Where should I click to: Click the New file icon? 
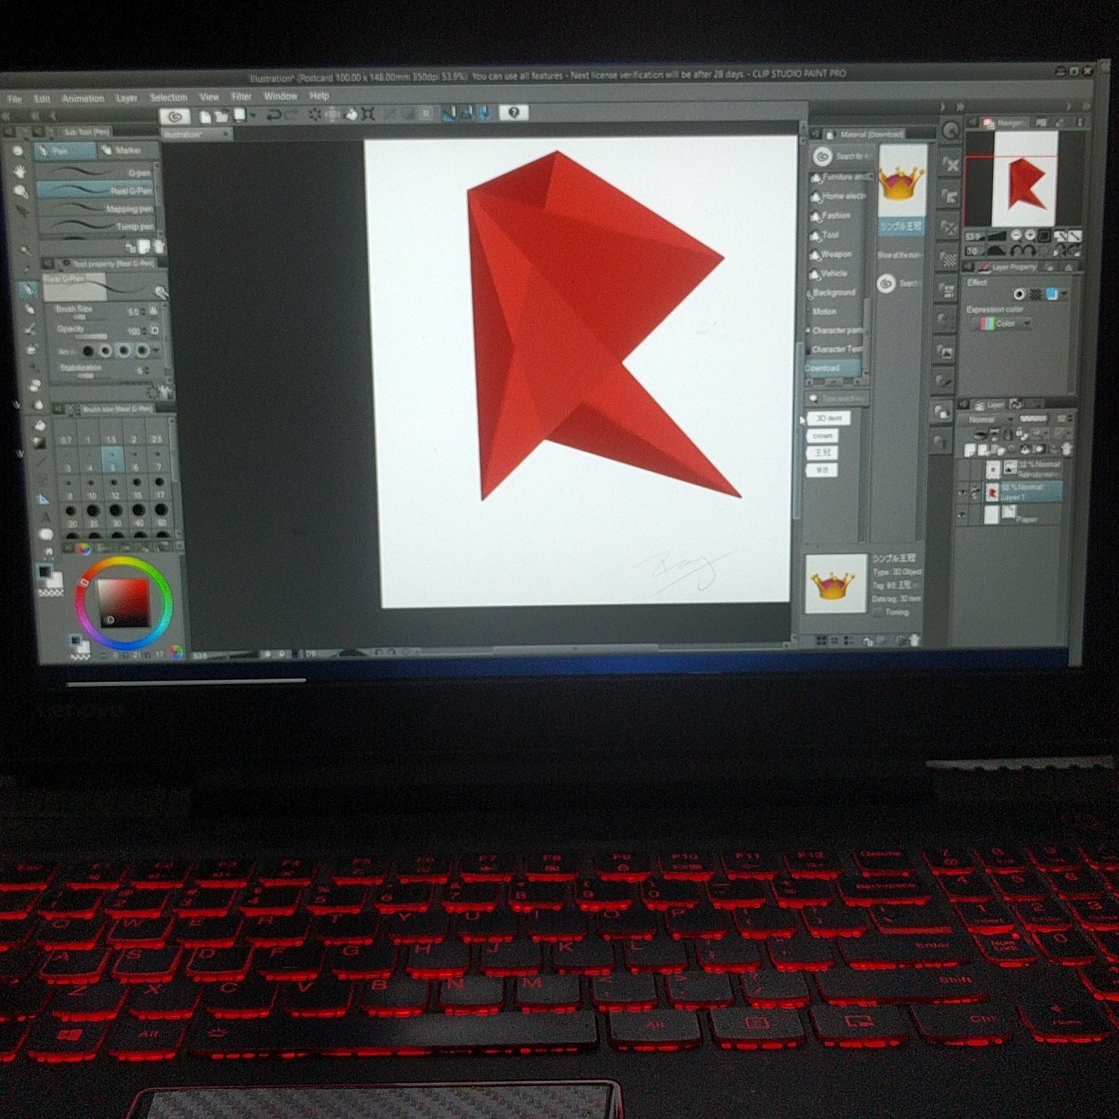coord(205,116)
